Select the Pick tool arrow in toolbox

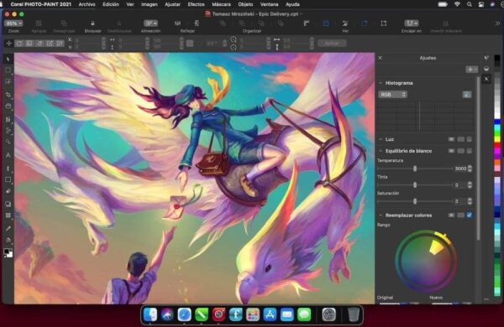(8, 59)
